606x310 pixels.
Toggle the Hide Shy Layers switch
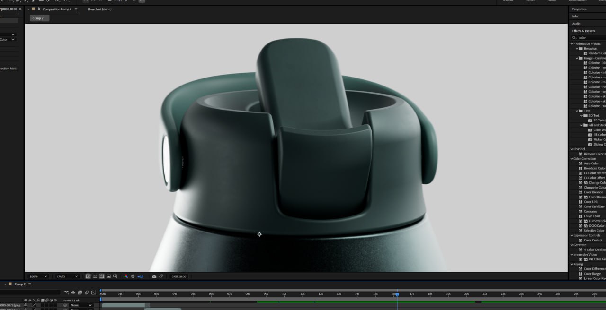tap(73, 293)
